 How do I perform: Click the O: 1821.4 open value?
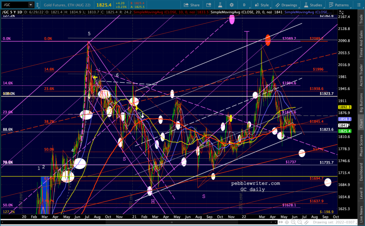click(53, 12)
